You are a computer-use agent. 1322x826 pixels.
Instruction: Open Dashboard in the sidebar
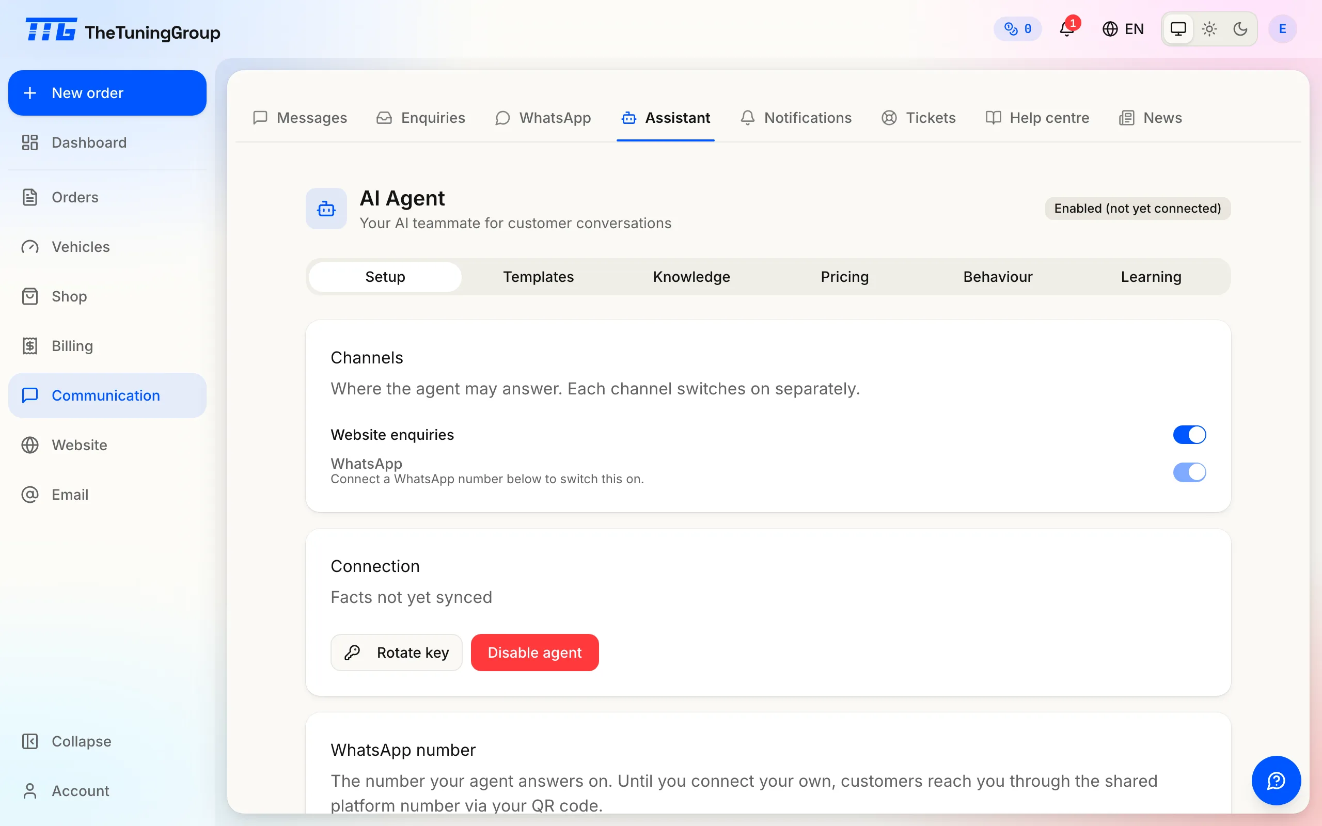(x=107, y=142)
